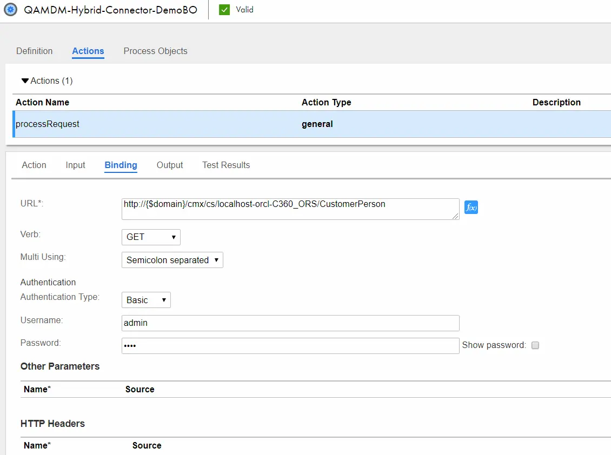The height and width of the screenshot is (455, 611).
Task: Click the Other Parameters heading
Action: click(60, 366)
